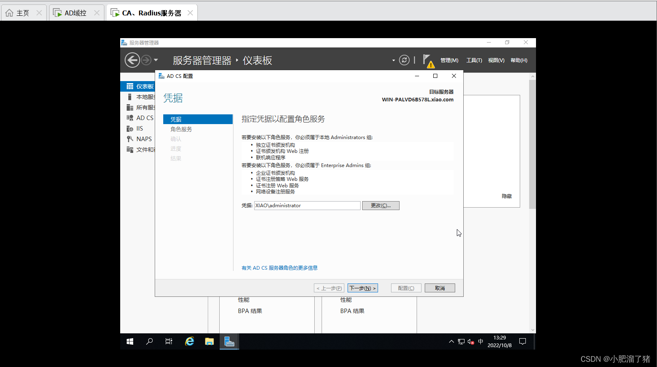Click right BPA 结果 in dashboard tile
This screenshot has height=367, width=657.
click(352, 311)
